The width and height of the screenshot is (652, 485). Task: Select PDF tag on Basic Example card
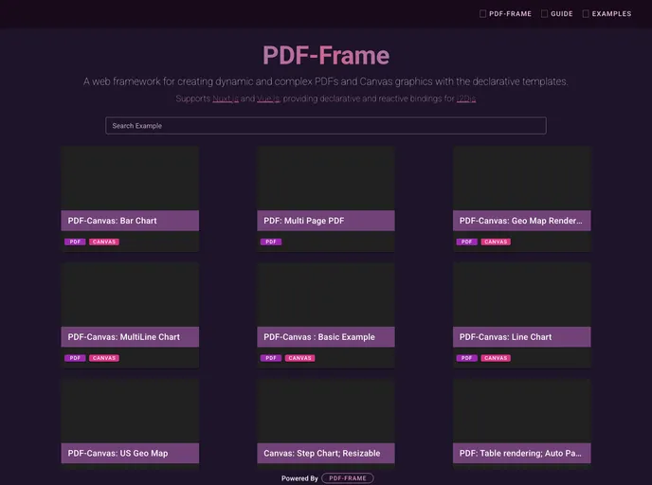271,358
